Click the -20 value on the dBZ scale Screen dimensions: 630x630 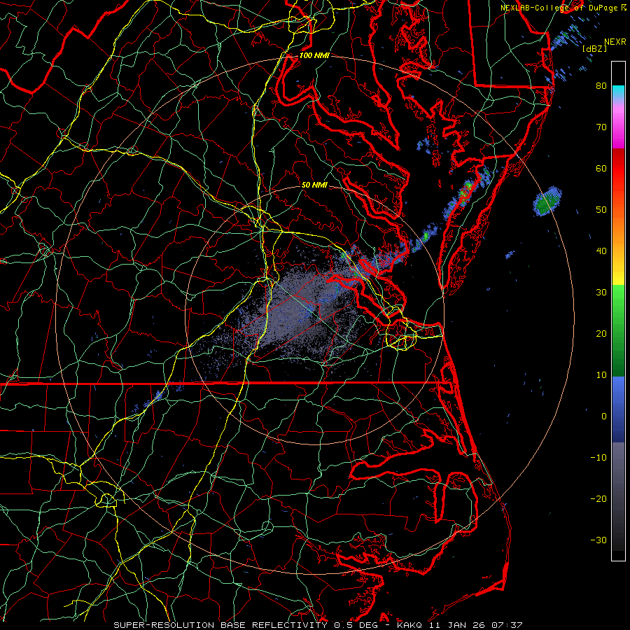click(598, 499)
